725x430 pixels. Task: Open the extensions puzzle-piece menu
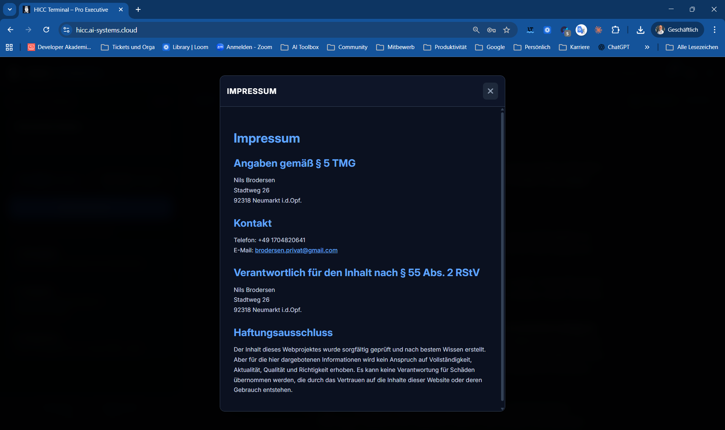pyautogui.click(x=615, y=30)
